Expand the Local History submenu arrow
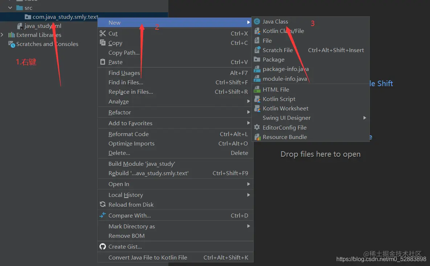The image size is (430, 266). click(x=249, y=195)
